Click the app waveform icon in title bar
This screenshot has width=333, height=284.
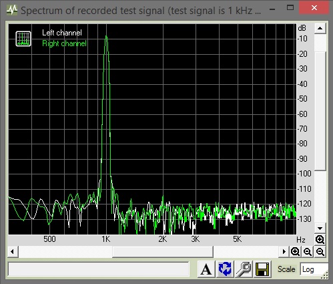click(x=12, y=10)
